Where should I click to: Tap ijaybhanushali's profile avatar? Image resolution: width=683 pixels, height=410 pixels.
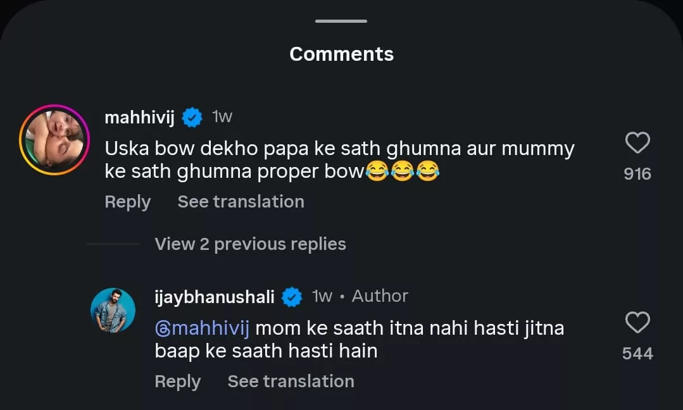click(113, 310)
